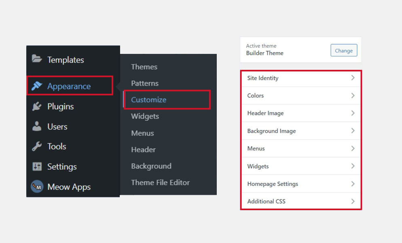Open the Settings menu label

click(x=62, y=167)
